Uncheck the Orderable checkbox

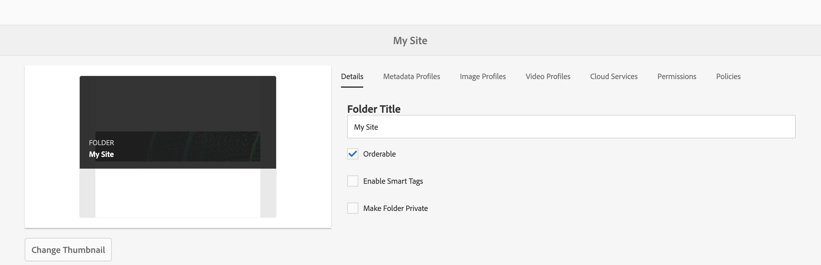tap(352, 154)
